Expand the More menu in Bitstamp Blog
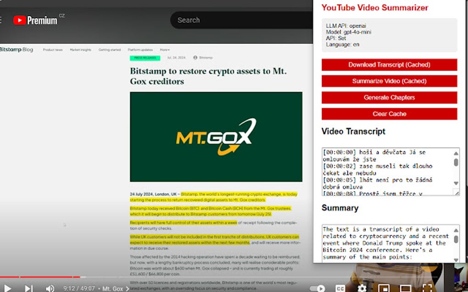This screenshot has width=468, height=292. (164, 49)
